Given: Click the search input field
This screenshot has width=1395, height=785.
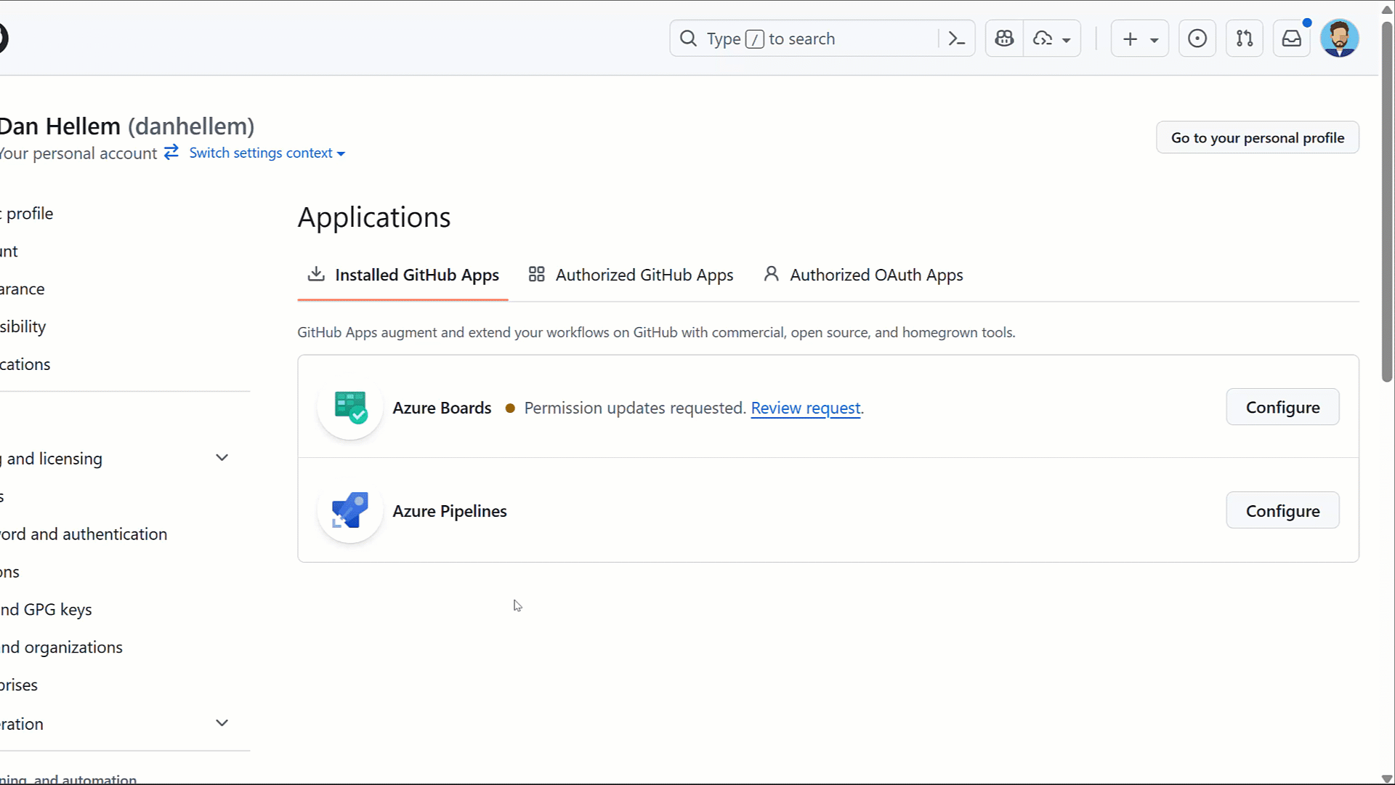Looking at the screenshot, I should (821, 39).
